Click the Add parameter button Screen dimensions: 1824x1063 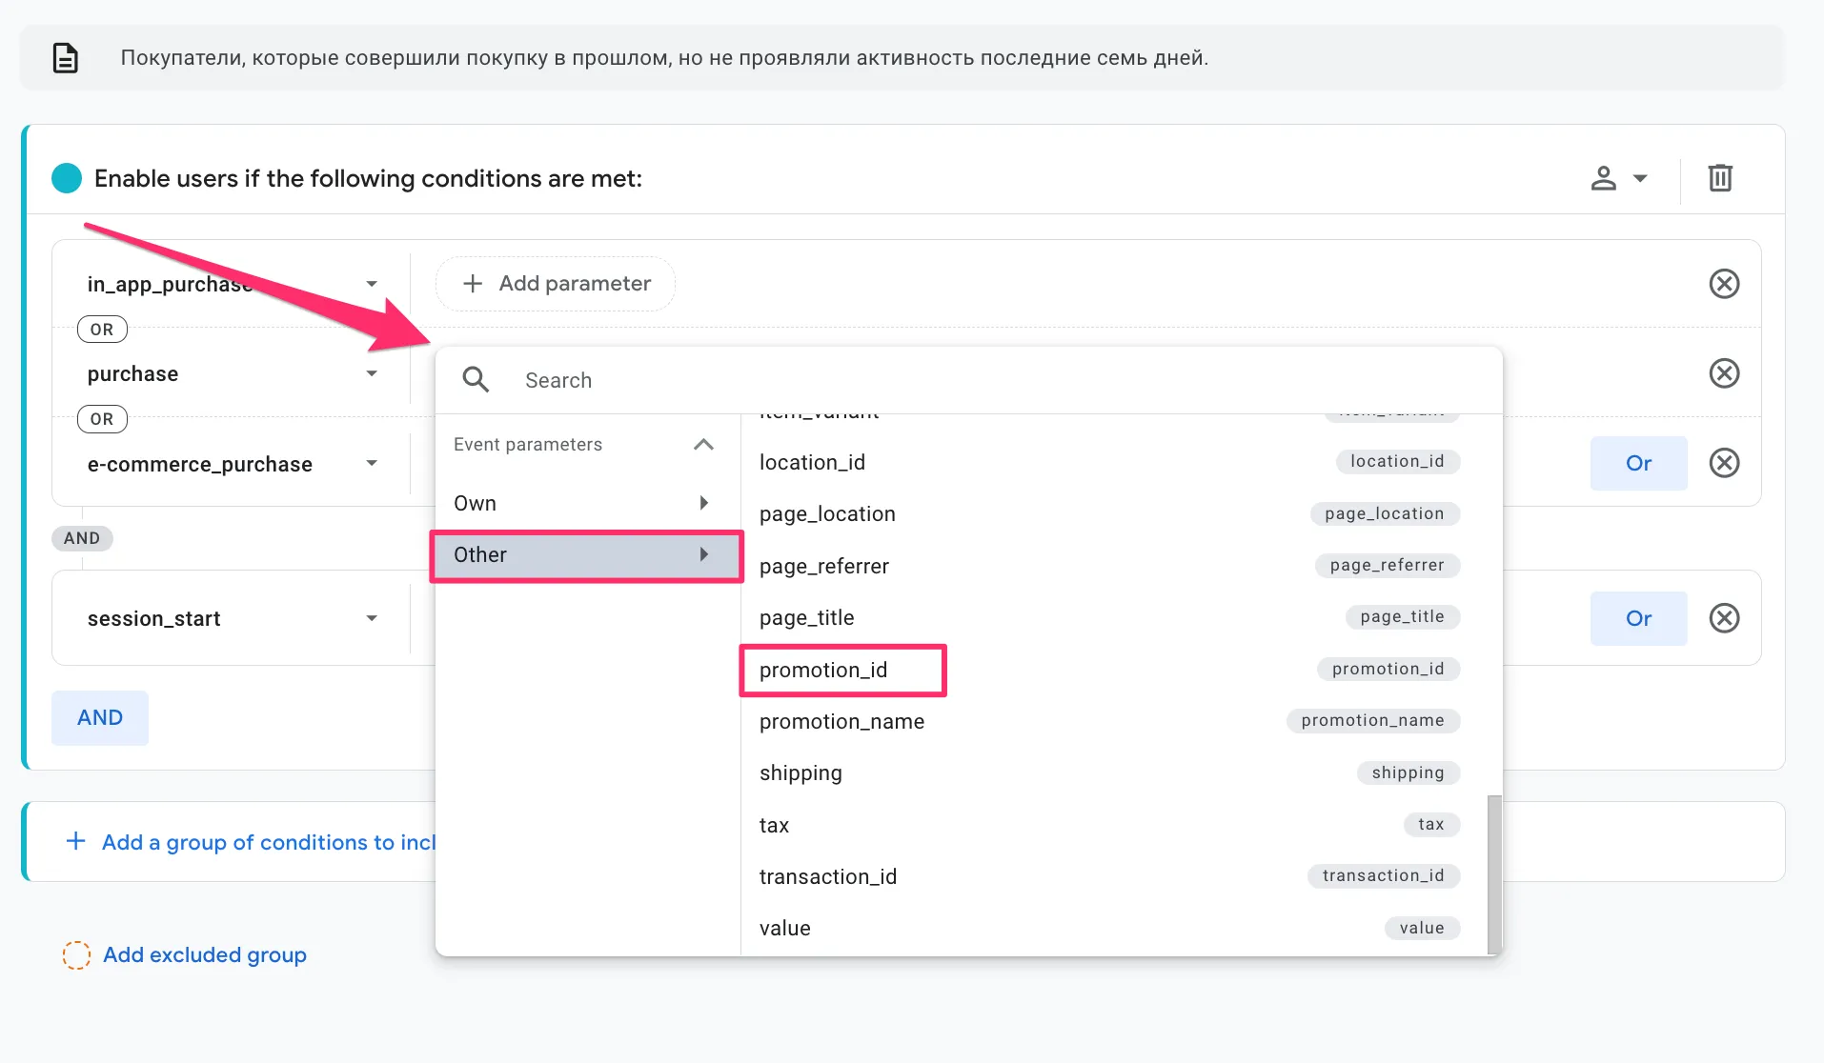click(556, 284)
